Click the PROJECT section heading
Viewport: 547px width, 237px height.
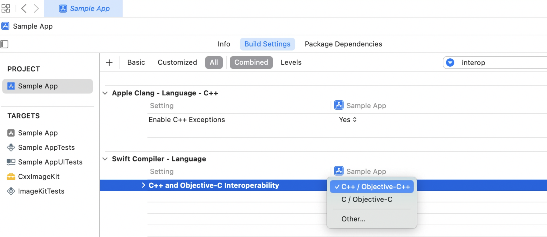pos(24,69)
